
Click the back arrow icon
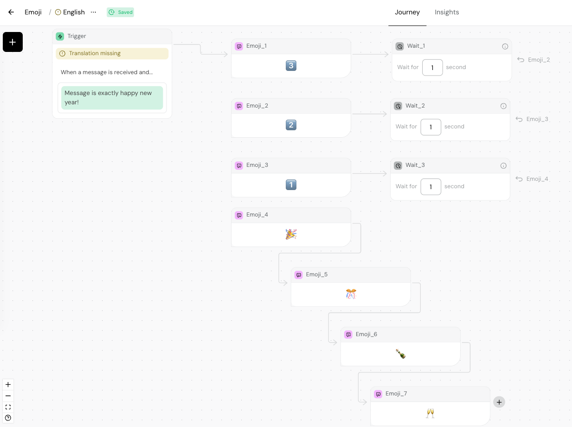(11, 12)
